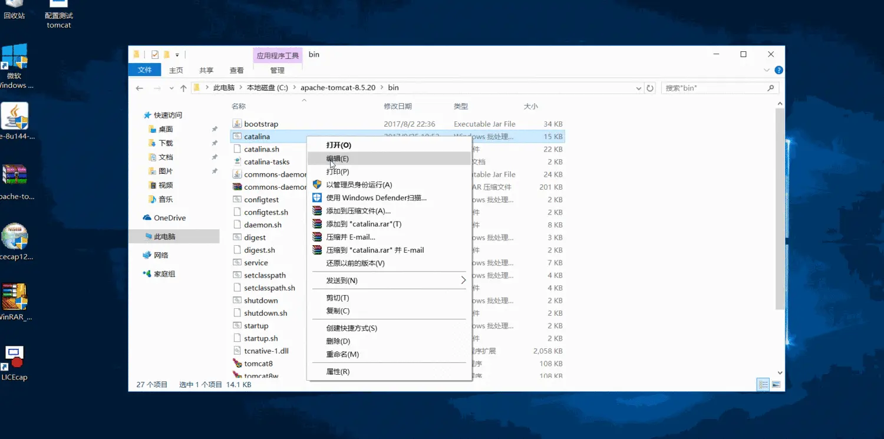Click the Windows Defender shield icon in menu
The height and width of the screenshot is (439, 884).
[x=317, y=198]
